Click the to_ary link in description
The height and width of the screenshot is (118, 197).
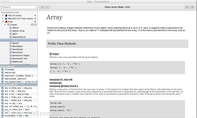click(x=146, y=92)
